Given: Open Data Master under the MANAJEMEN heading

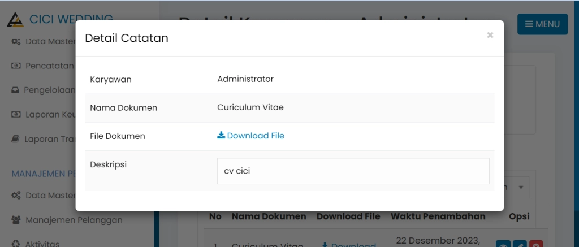Looking at the screenshot, I should pyautogui.click(x=50, y=196).
